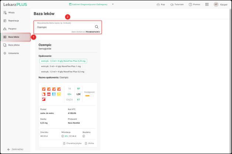Screen dimensions: 232x154
Task: Click the Bezpłatny info icon
Action: [x=84, y=136]
